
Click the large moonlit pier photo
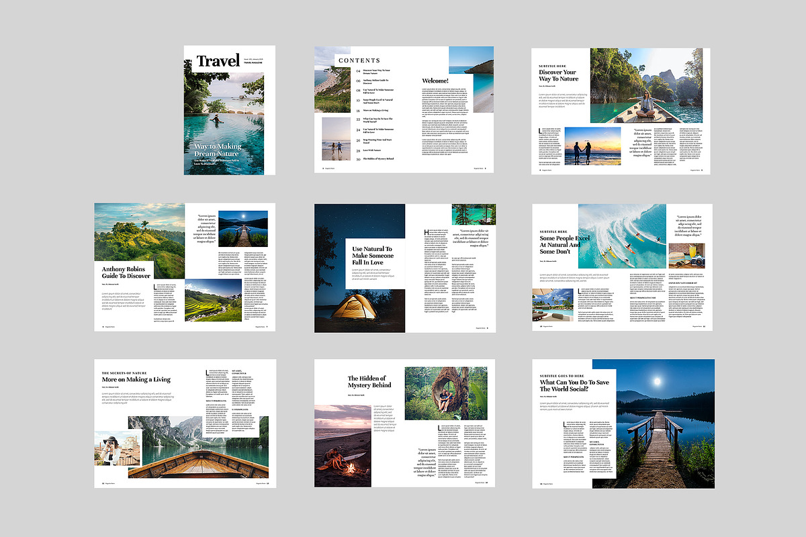[x=653, y=424]
